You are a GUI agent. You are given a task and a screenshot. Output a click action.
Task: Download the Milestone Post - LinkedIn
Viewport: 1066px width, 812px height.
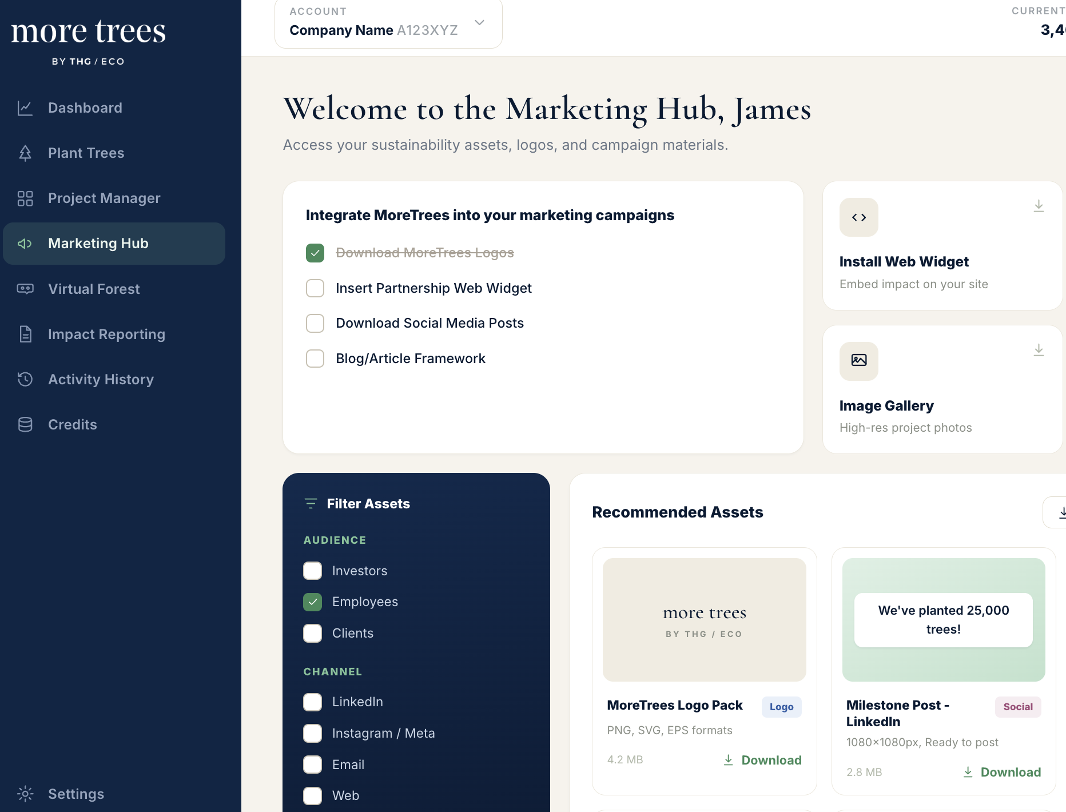click(x=1002, y=772)
